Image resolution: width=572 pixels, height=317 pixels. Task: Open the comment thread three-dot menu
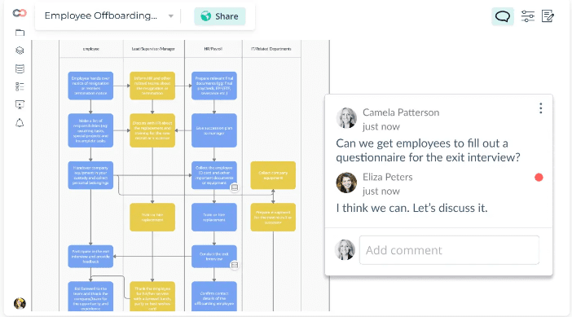pyautogui.click(x=540, y=108)
